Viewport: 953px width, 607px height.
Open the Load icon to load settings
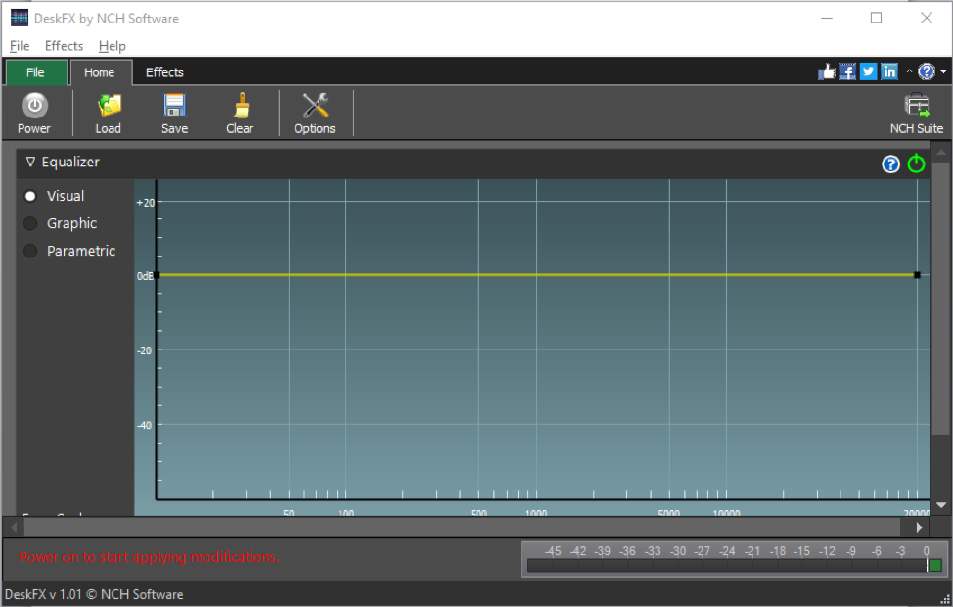click(108, 112)
